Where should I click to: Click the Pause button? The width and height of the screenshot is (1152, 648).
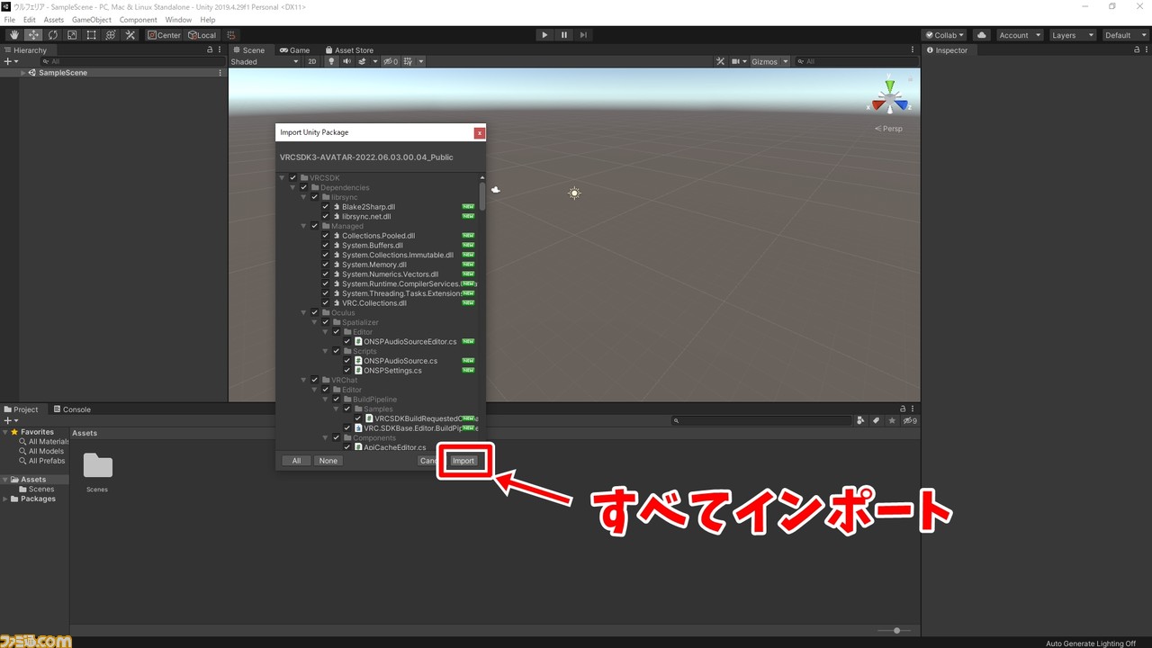(564, 35)
